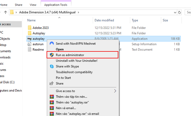Open 3D Objects in navigation pane

(5, 39)
